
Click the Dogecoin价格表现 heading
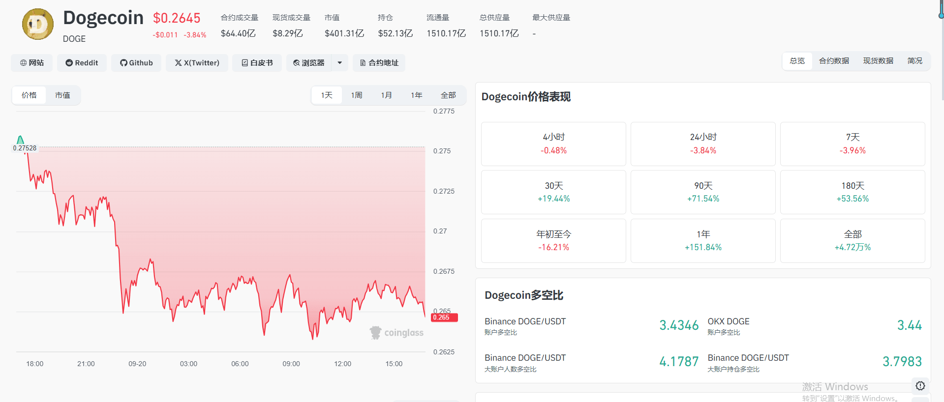click(526, 97)
